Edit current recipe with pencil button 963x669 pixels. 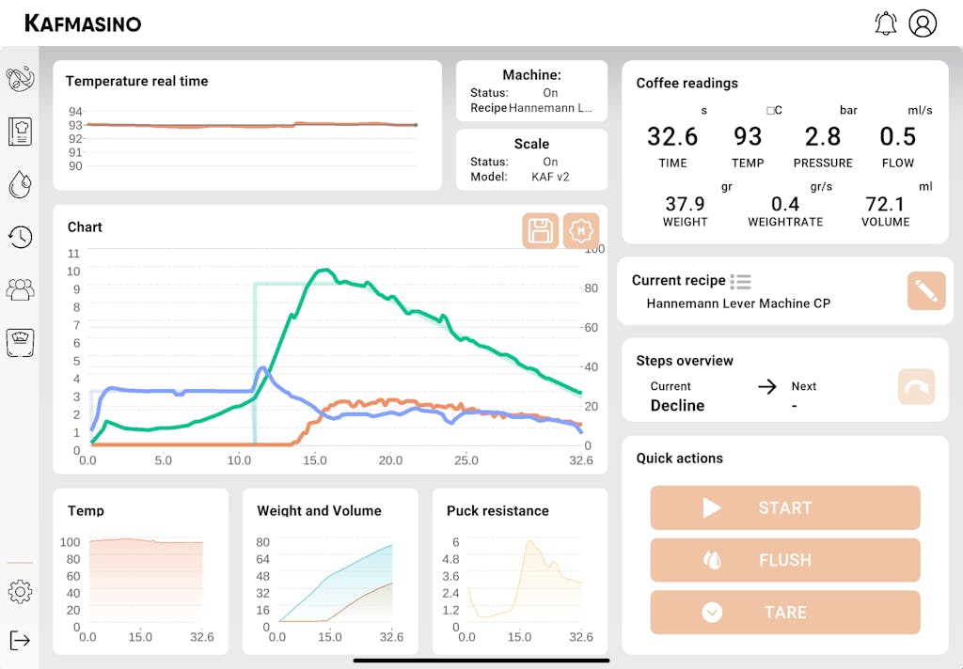click(925, 291)
